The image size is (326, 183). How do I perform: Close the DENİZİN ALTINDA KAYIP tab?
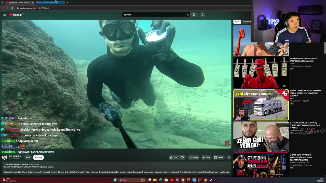(x=32, y=3)
